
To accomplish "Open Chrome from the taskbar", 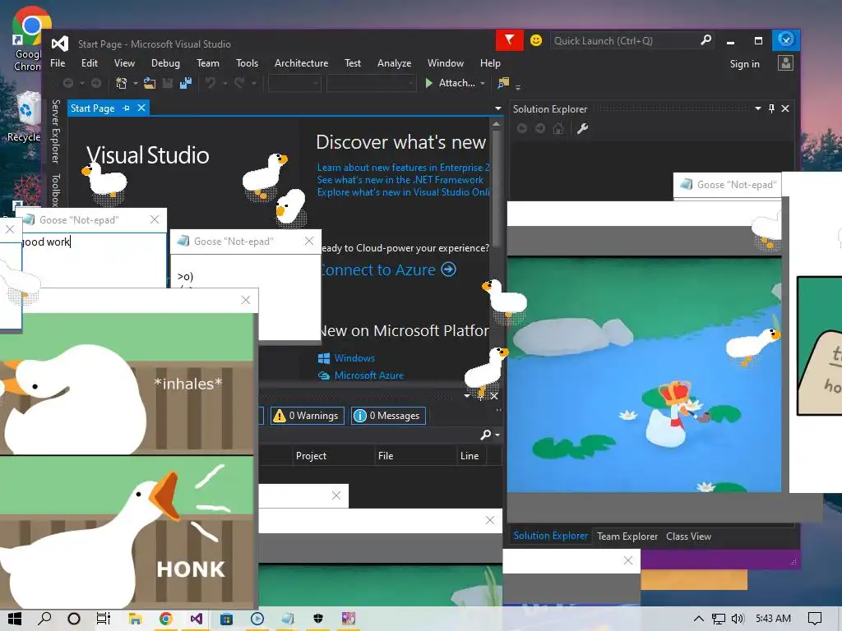I will [x=165, y=619].
